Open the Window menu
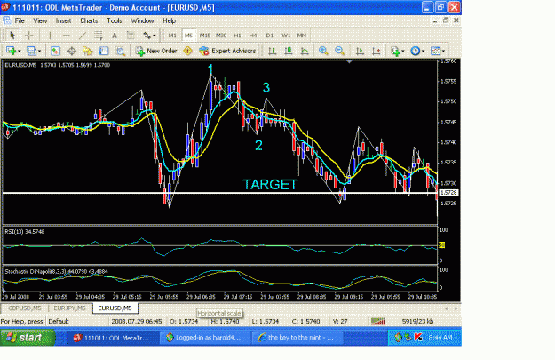The image size is (555, 360). (142, 21)
